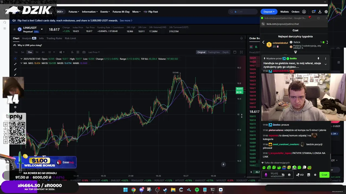Click the chart layout grid icon
346x194 pixels.
(78, 52)
